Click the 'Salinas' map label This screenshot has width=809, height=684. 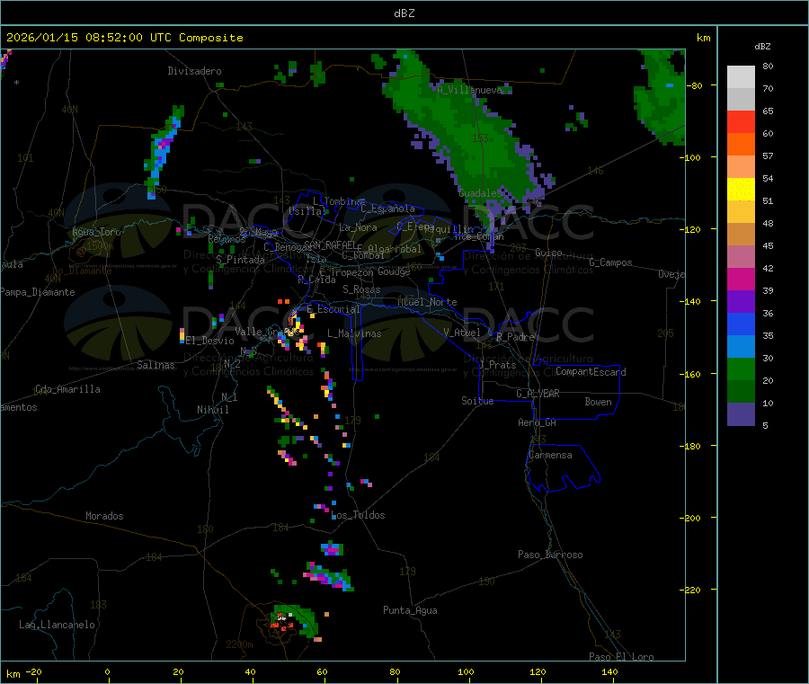pos(156,365)
